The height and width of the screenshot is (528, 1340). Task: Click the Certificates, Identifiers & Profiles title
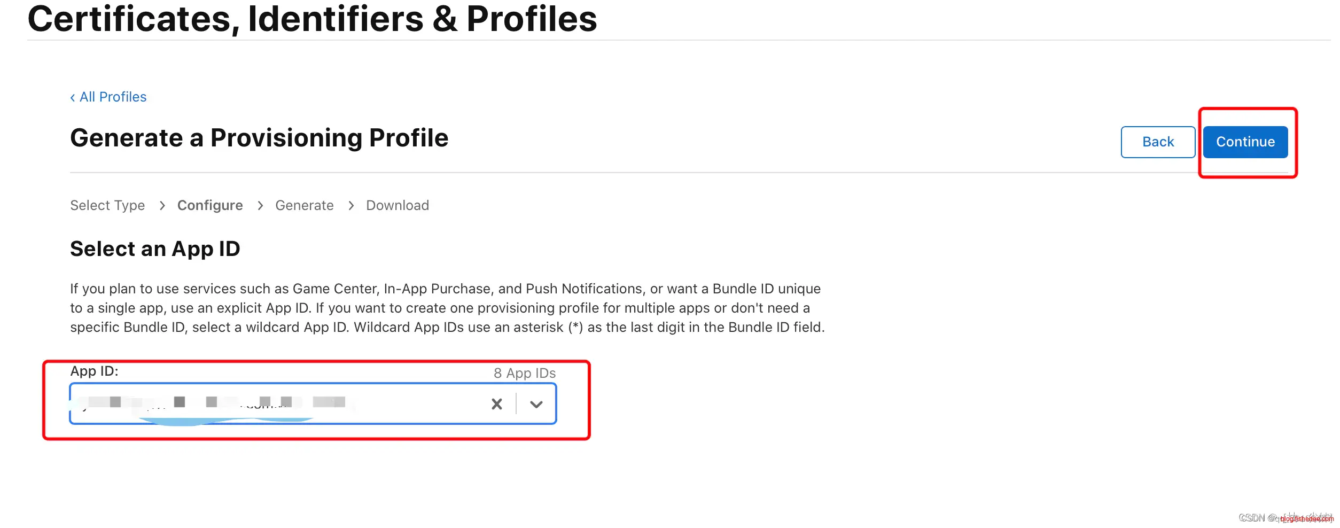[312, 19]
